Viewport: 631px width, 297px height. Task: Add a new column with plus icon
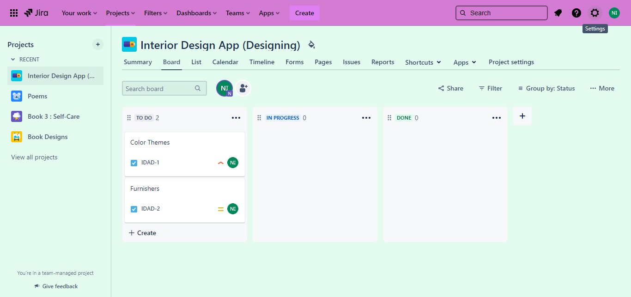[522, 116]
